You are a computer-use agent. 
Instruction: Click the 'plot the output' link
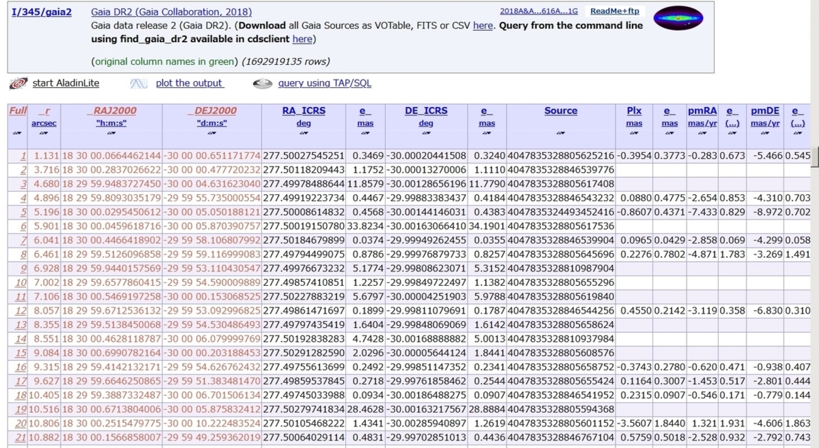pos(189,83)
